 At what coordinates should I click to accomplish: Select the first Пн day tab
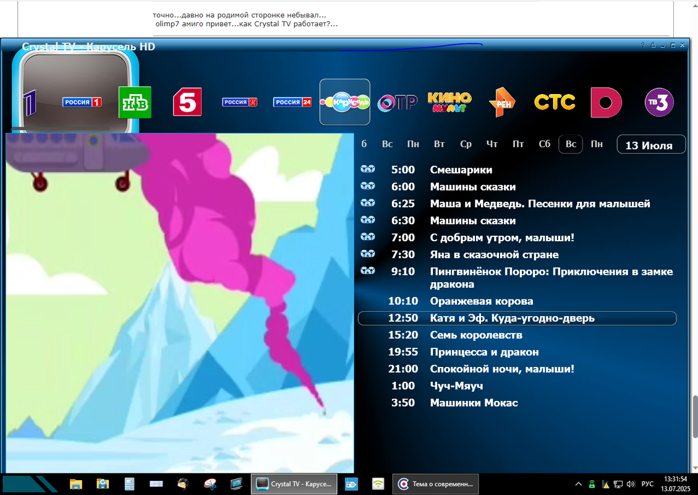[413, 144]
